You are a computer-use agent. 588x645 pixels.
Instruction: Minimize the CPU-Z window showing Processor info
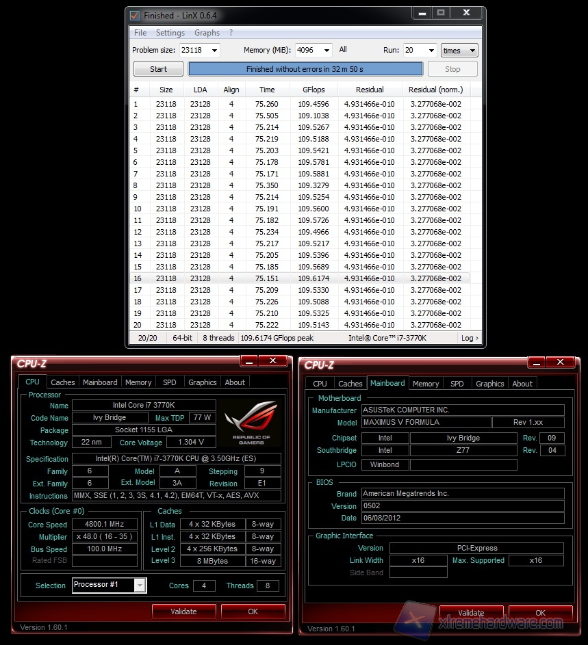250,361
